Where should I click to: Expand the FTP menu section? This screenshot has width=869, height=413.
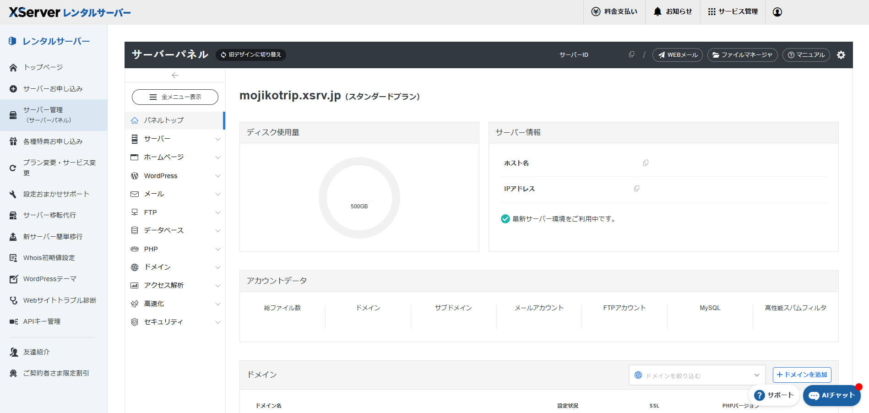pos(175,212)
